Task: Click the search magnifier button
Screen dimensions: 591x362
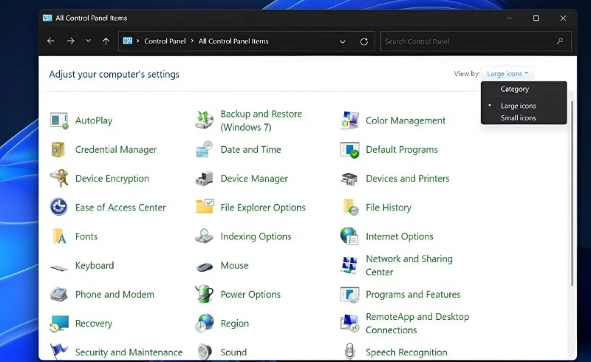Action: pyautogui.click(x=560, y=41)
